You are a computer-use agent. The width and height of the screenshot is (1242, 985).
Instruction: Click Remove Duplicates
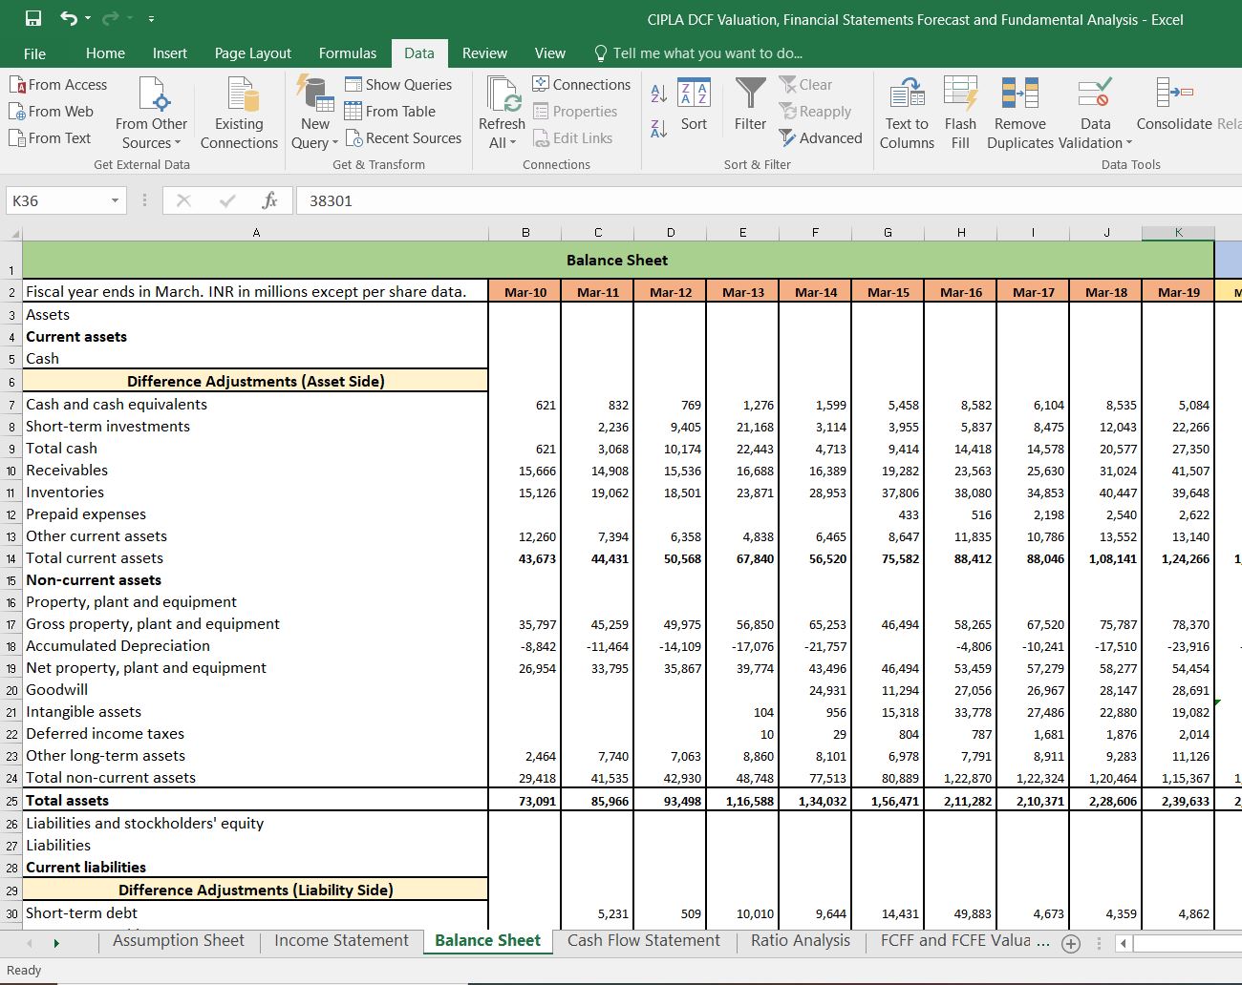tap(1020, 113)
